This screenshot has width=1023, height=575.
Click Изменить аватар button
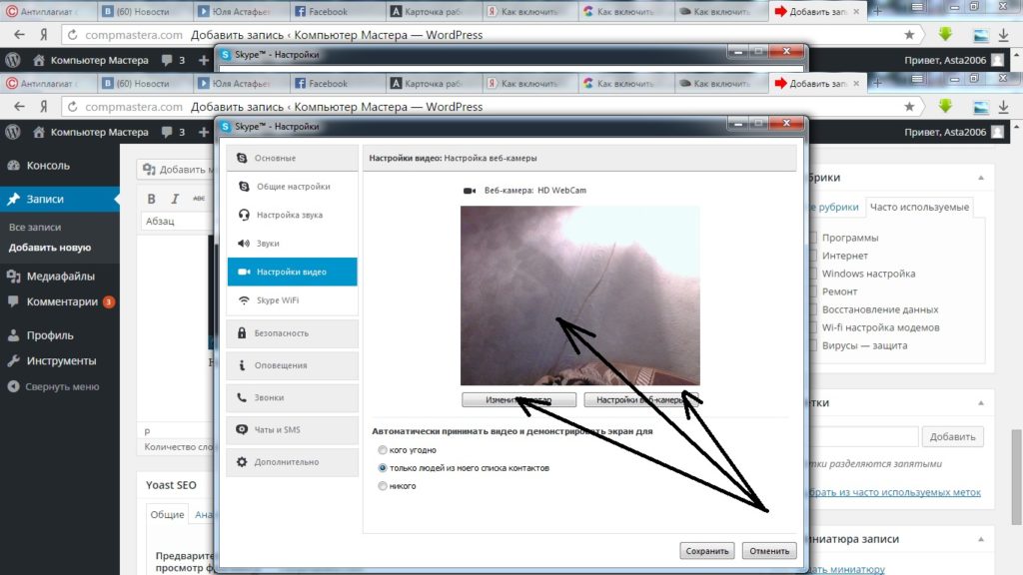(518, 399)
